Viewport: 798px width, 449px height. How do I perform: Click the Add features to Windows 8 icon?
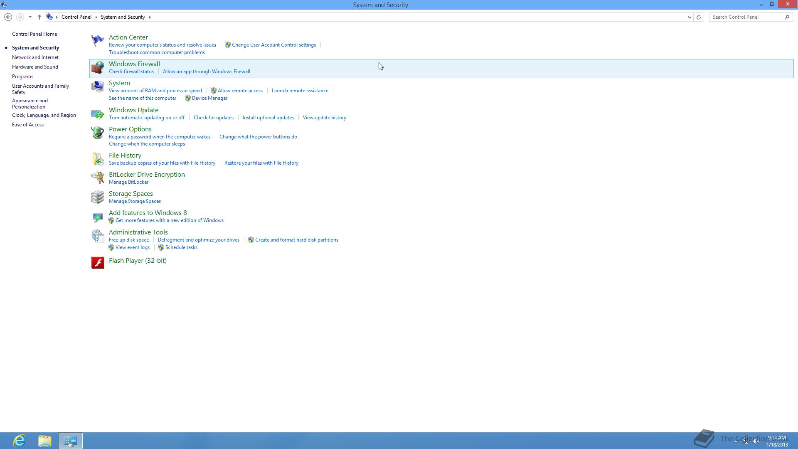pyautogui.click(x=97, y=217)
